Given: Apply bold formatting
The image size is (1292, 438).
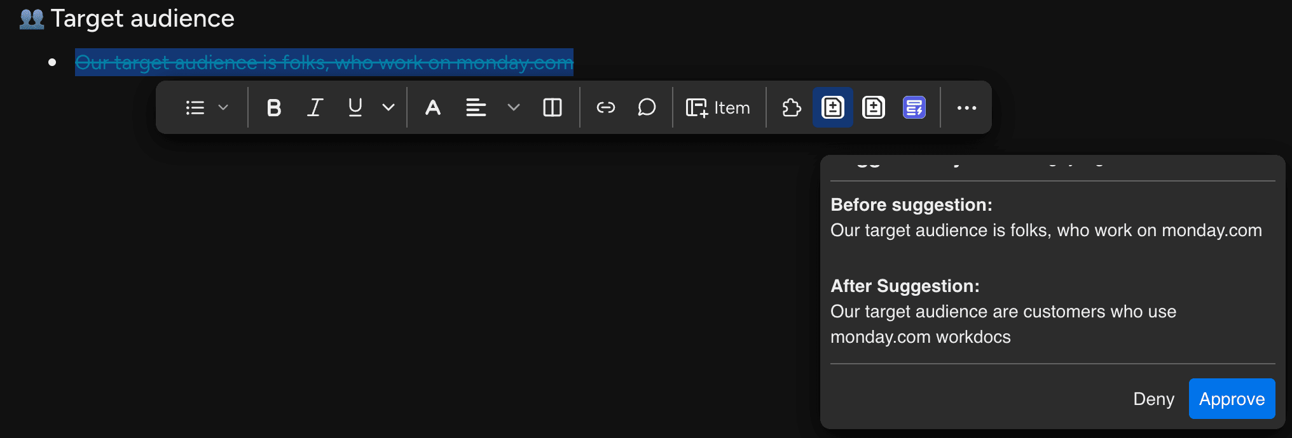Looking at the screenshot, I should coord(274,108).
